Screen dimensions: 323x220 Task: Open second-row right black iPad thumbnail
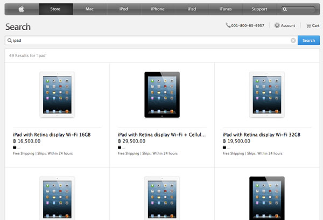pyautogui.click(x=267, y=198)
